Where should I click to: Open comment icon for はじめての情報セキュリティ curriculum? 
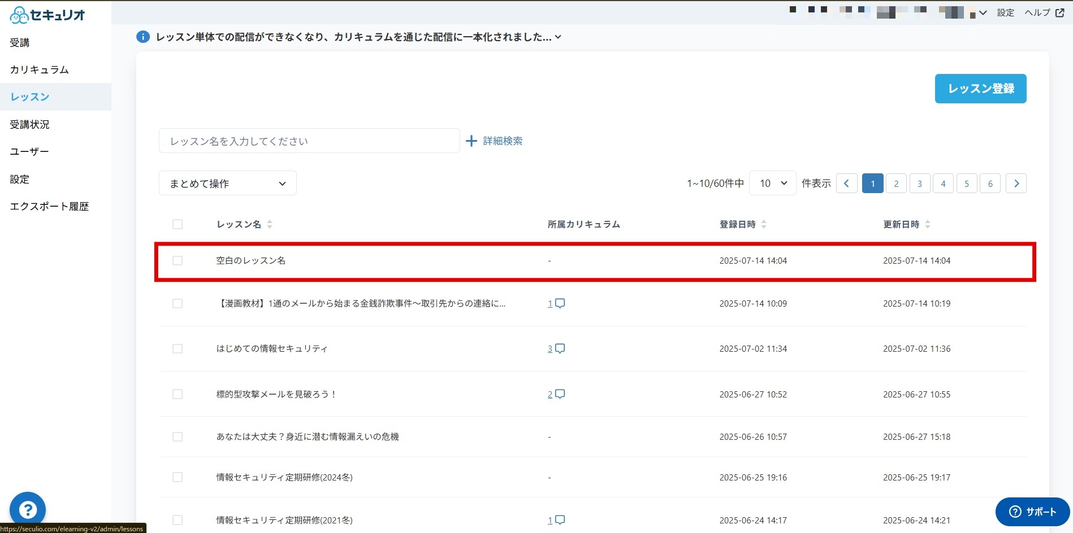(560, 348)
